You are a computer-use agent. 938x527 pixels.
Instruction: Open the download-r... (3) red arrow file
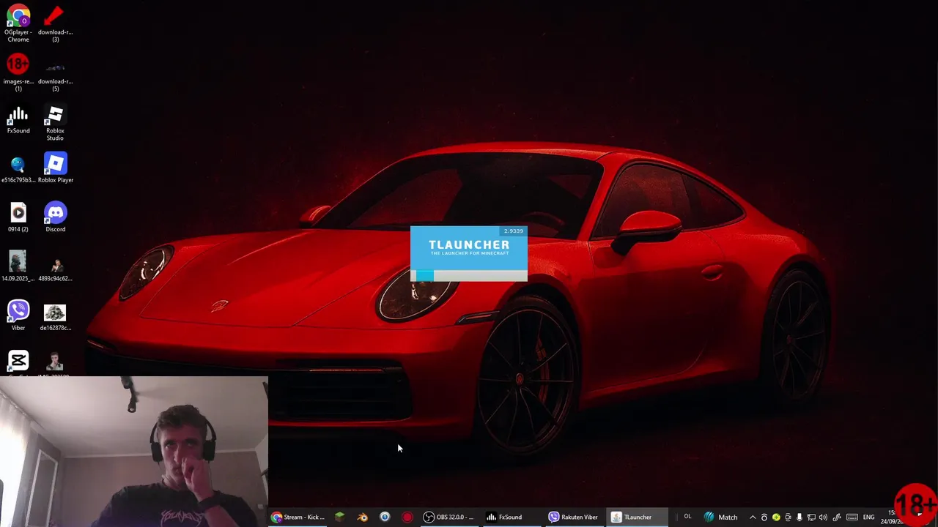55,23
